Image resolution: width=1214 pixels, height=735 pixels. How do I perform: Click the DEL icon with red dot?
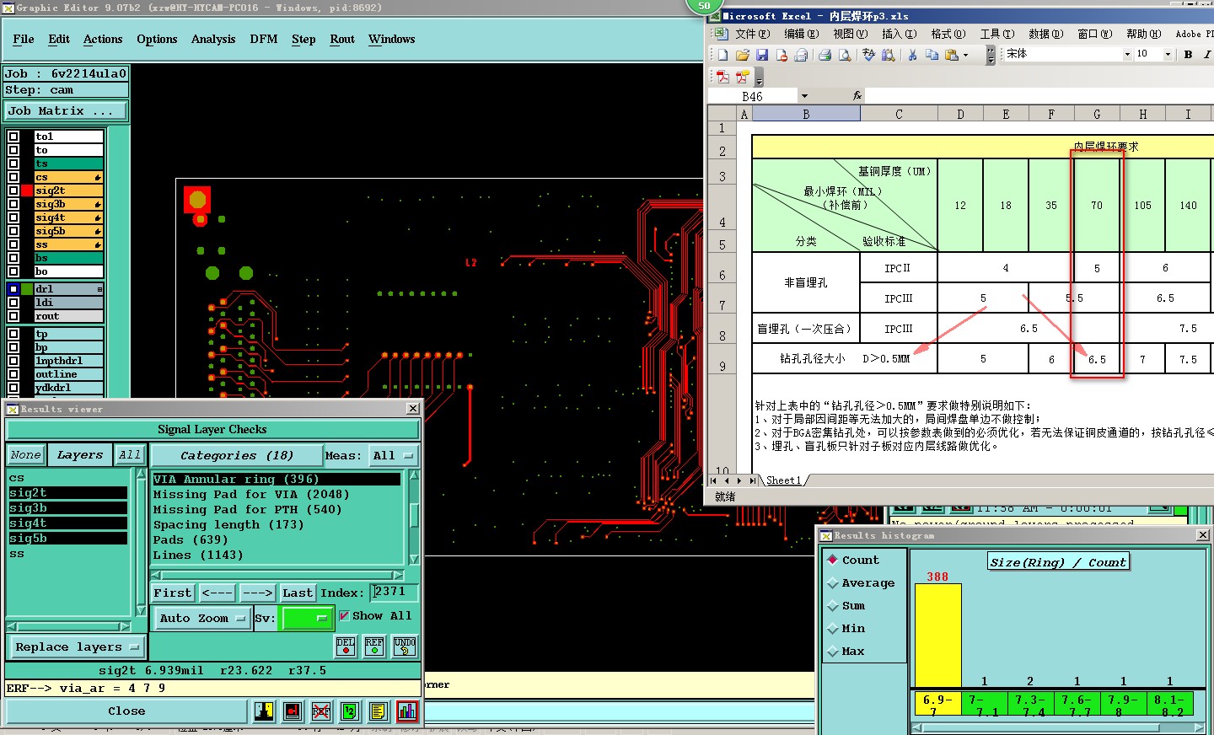point(346,646)
